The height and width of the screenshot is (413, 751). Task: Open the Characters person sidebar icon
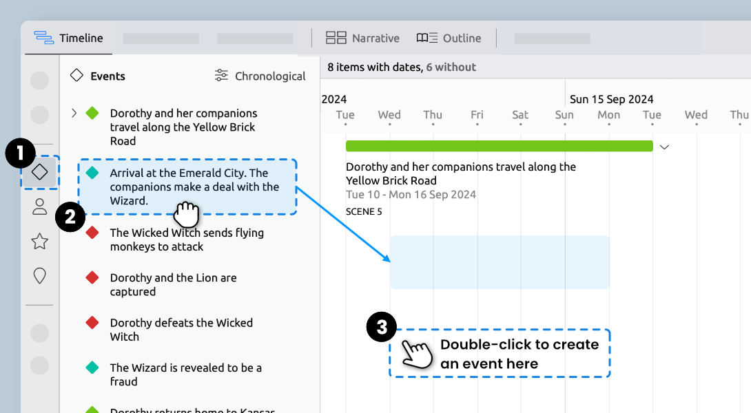(x=40, y=206)
